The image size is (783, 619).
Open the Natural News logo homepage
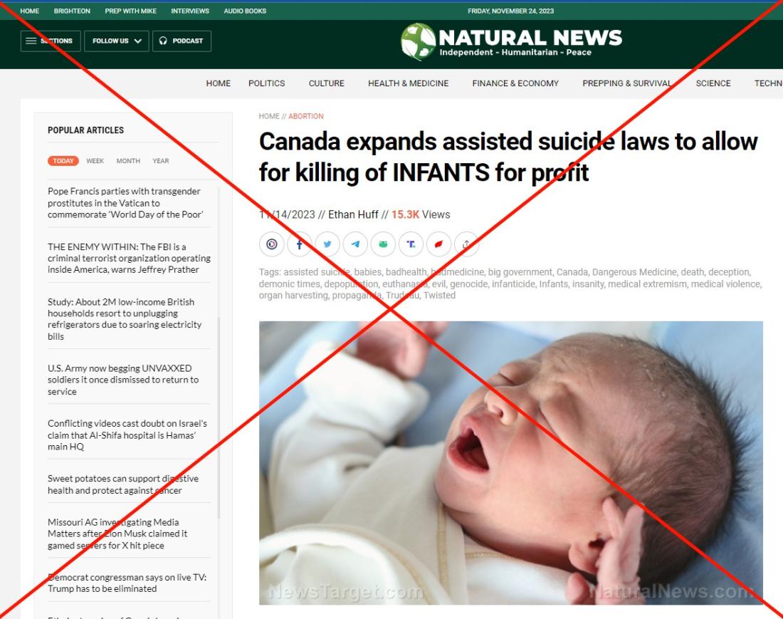[511, 41]
